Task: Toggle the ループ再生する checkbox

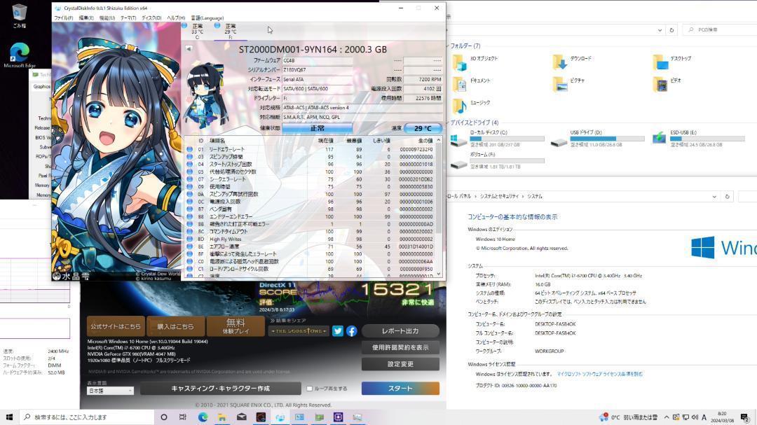Action: (x=310, y=389)
